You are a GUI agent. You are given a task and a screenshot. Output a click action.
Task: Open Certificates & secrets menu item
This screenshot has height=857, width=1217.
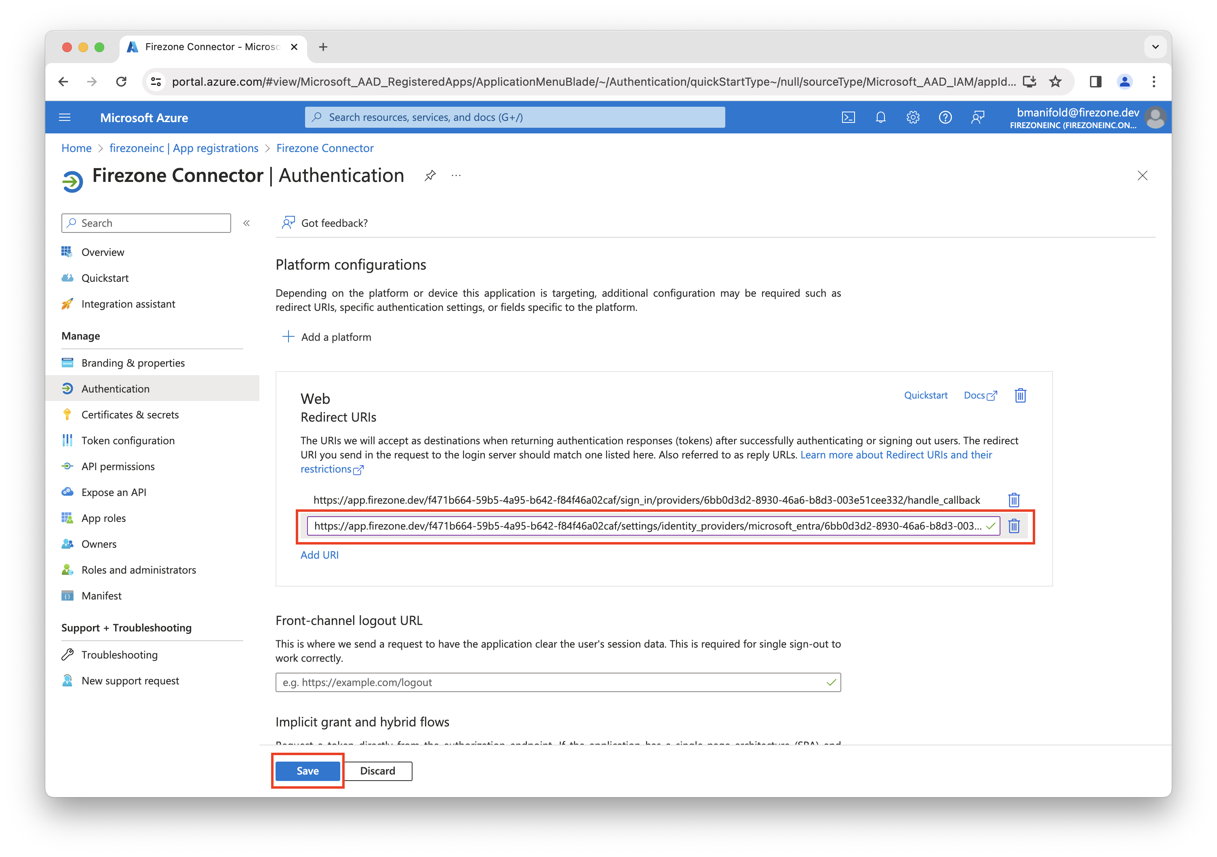130,415
